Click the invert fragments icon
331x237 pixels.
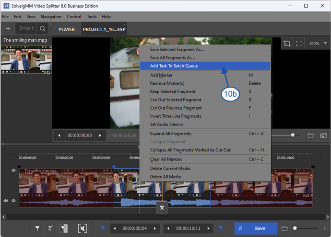63,228
